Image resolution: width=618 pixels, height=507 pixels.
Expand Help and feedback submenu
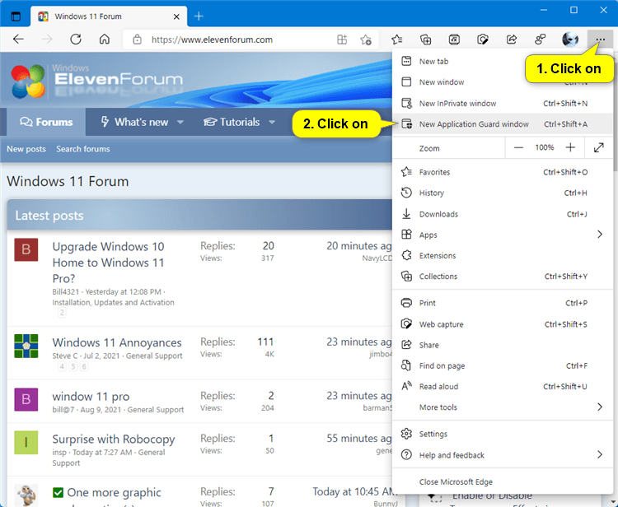503,455
